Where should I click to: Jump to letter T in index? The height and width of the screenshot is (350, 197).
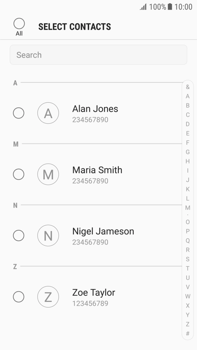pyautogui.click(x=188, y=269)
